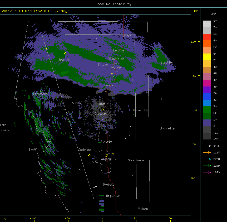Select the red 65 dBZ color swatch

(x=207, y=37)
